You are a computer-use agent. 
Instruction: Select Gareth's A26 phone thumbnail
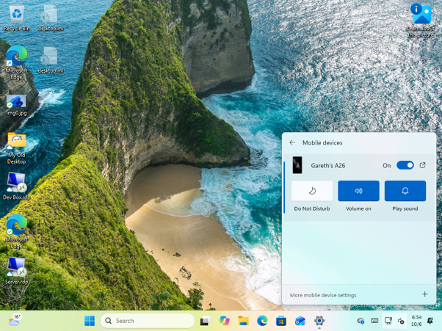[x=297, y=165]
